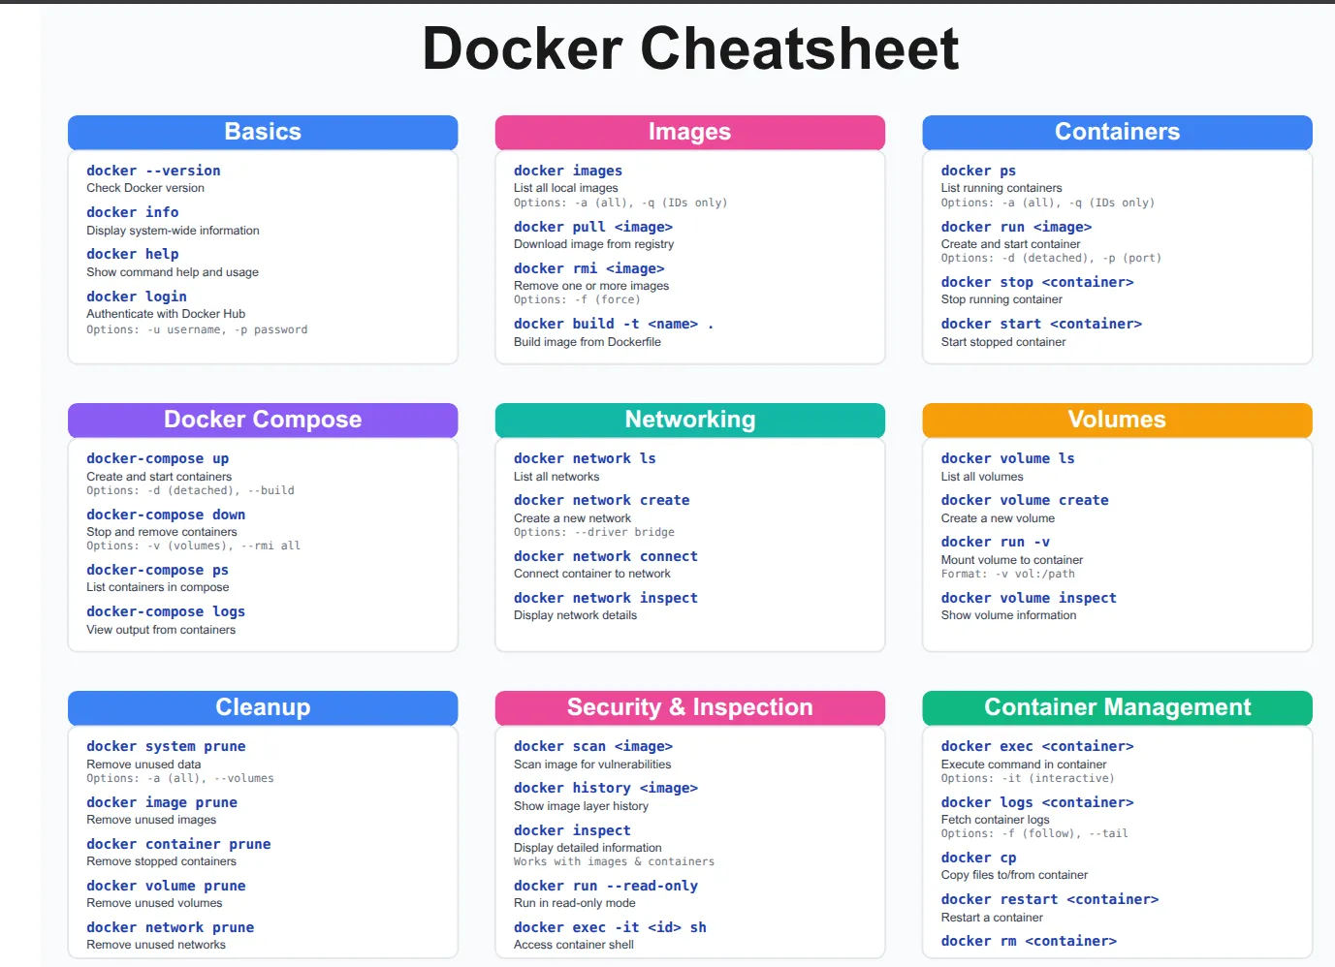The height and width of the screenshot is (967, 1335).
Task: Click 'Format: -v vol:/path' text
Action: pos(1008,574)
